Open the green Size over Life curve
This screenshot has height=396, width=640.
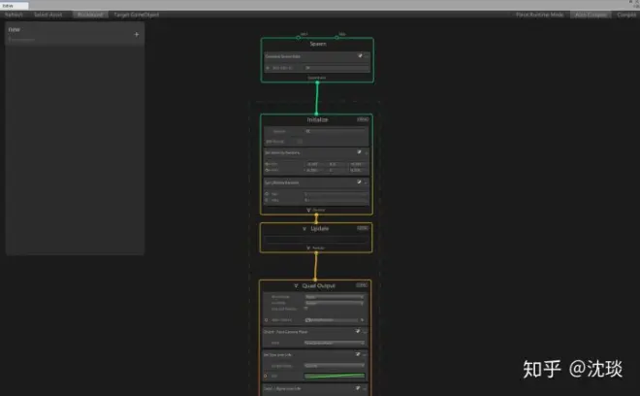(x=335, y=376)
